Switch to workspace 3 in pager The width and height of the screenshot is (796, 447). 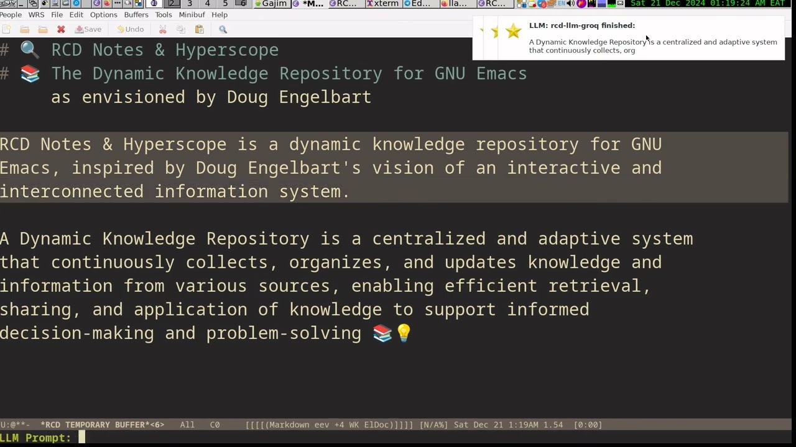[190, 4]
